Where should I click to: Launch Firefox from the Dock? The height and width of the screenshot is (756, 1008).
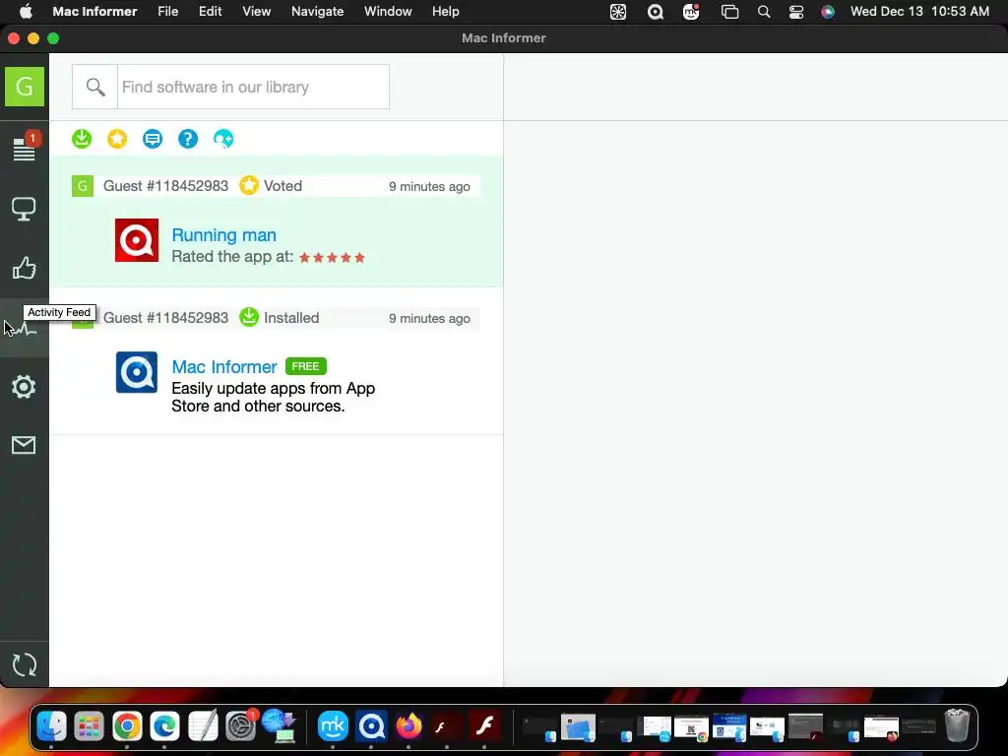[409, 726]
